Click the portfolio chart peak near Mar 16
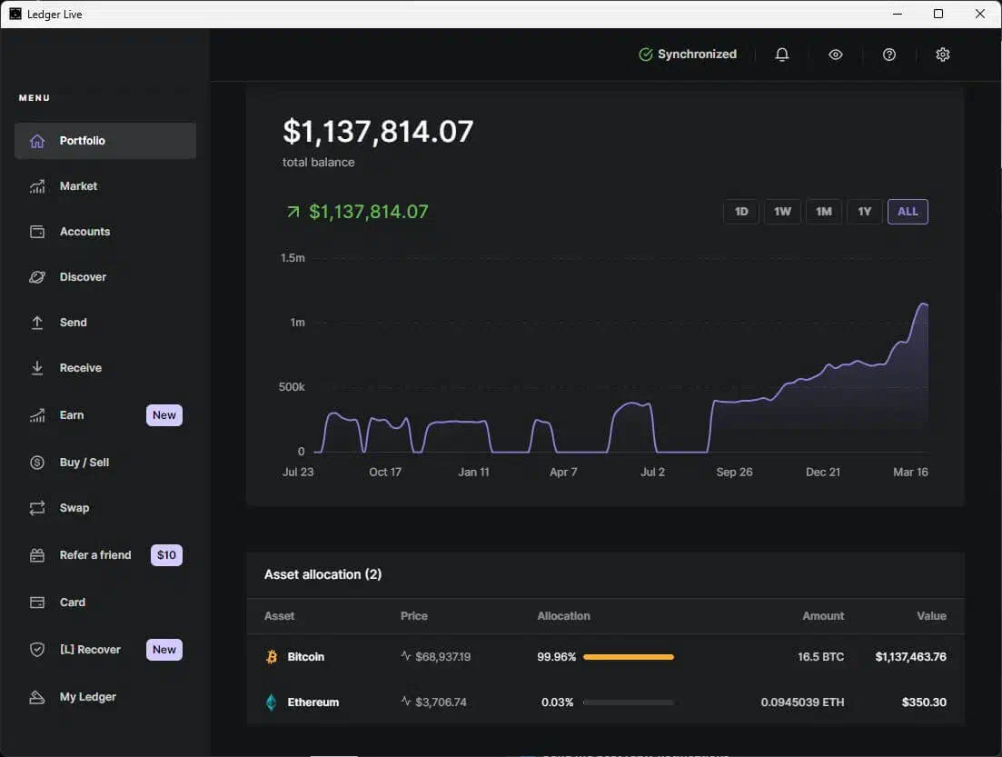The width and height of the screenshot is (1002, 757). coord(923,304)
